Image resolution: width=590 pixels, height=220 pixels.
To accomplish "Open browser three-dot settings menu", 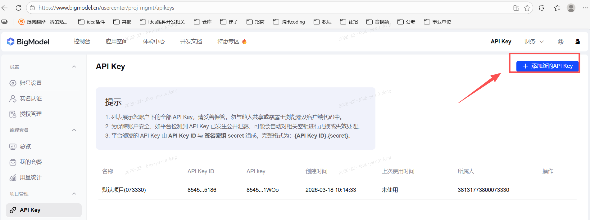I will 585,8.
